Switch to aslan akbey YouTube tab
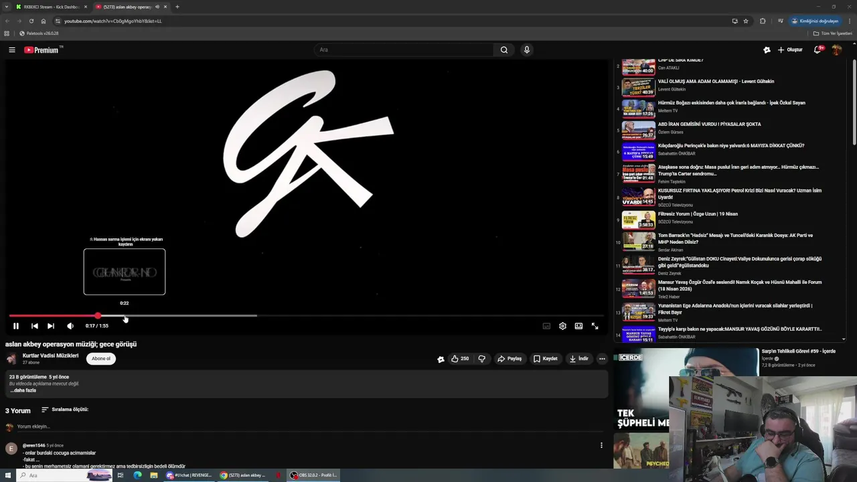 131,7
